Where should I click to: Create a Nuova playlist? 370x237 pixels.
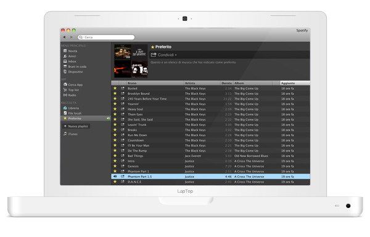(x=76, y=126)
